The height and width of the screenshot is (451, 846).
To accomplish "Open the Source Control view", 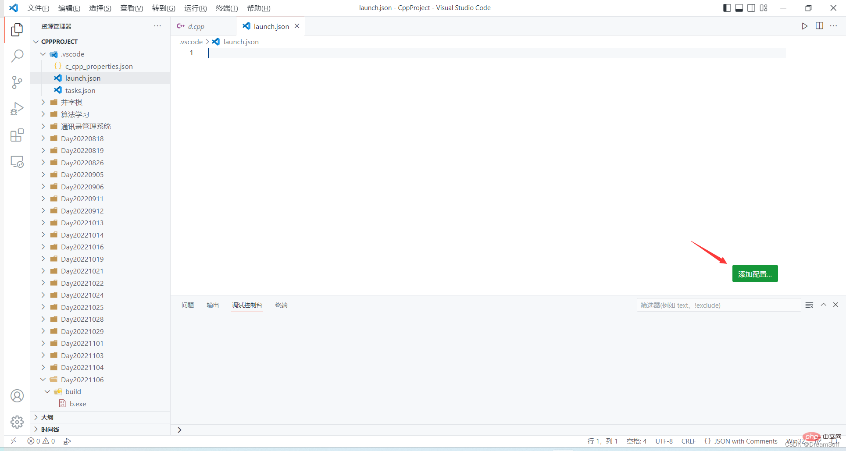I will (x=17, y=82).
